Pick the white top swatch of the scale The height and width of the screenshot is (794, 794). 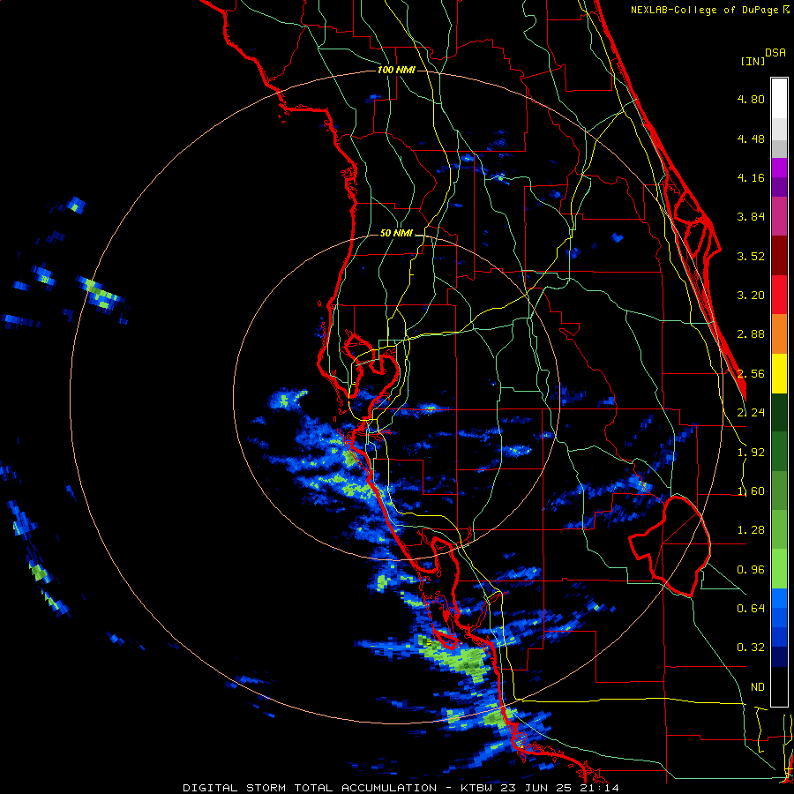tap(779, 98)
